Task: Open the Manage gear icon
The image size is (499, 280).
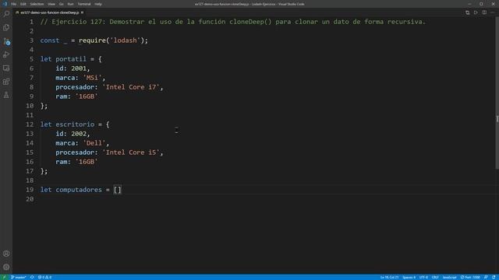Action: (6, 267)
